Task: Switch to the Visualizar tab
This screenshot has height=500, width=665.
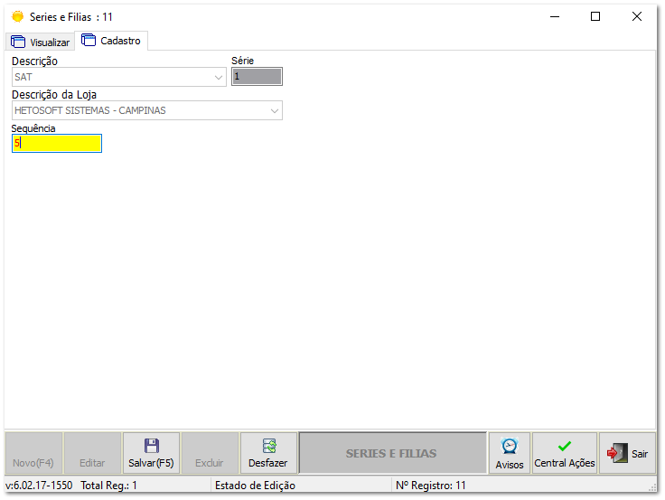Action: pos(41,42)
